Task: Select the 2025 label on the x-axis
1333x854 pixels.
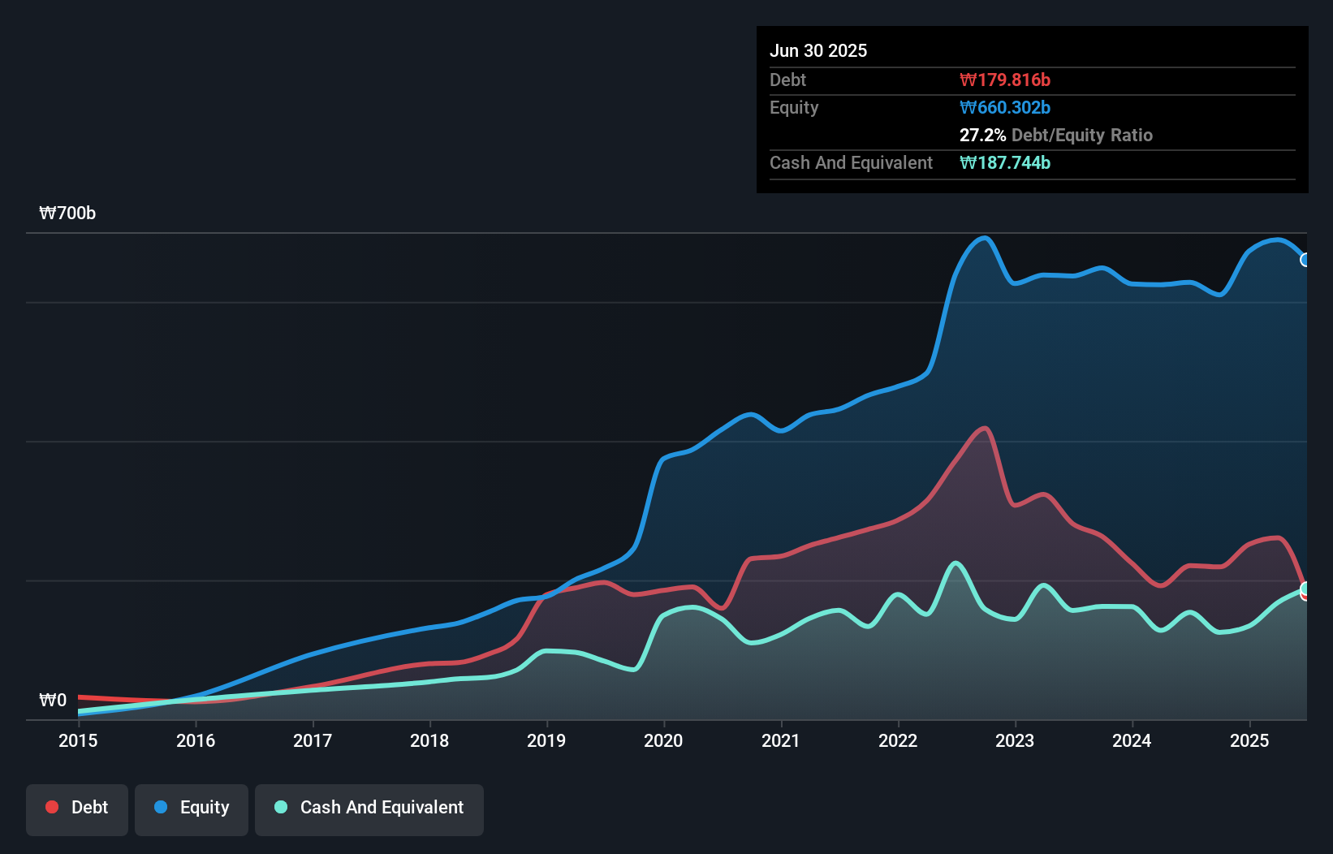Action: point(1250,740)
